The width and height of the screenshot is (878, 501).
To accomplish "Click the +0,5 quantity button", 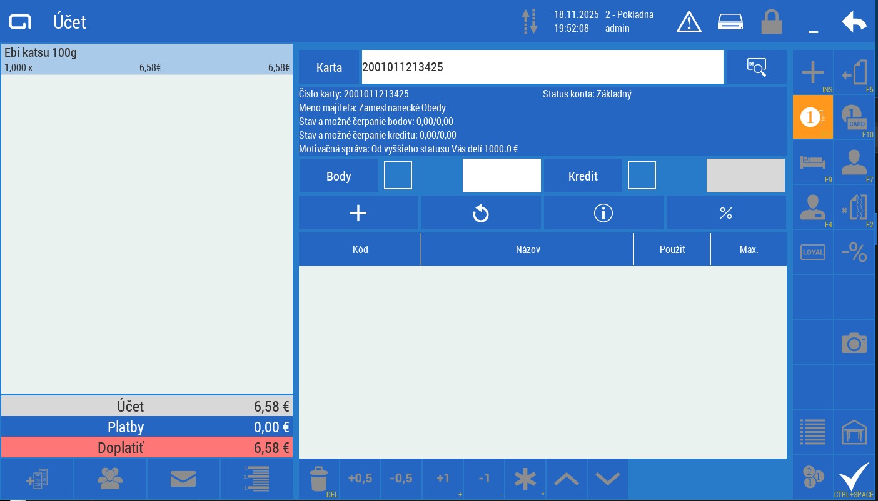I will click(x=360, y=479).
